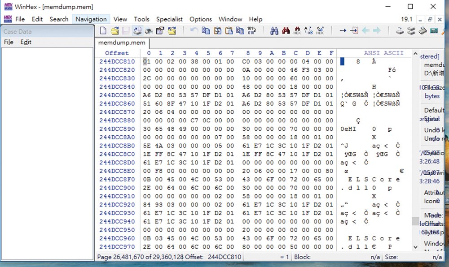Click offset label 244DCC8F0 in hex view
This screenshot has width=449, height=267.
click(x=117, y=179)
